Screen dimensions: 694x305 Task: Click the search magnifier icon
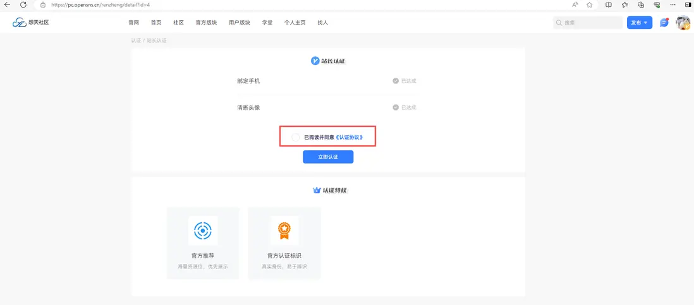559,23
